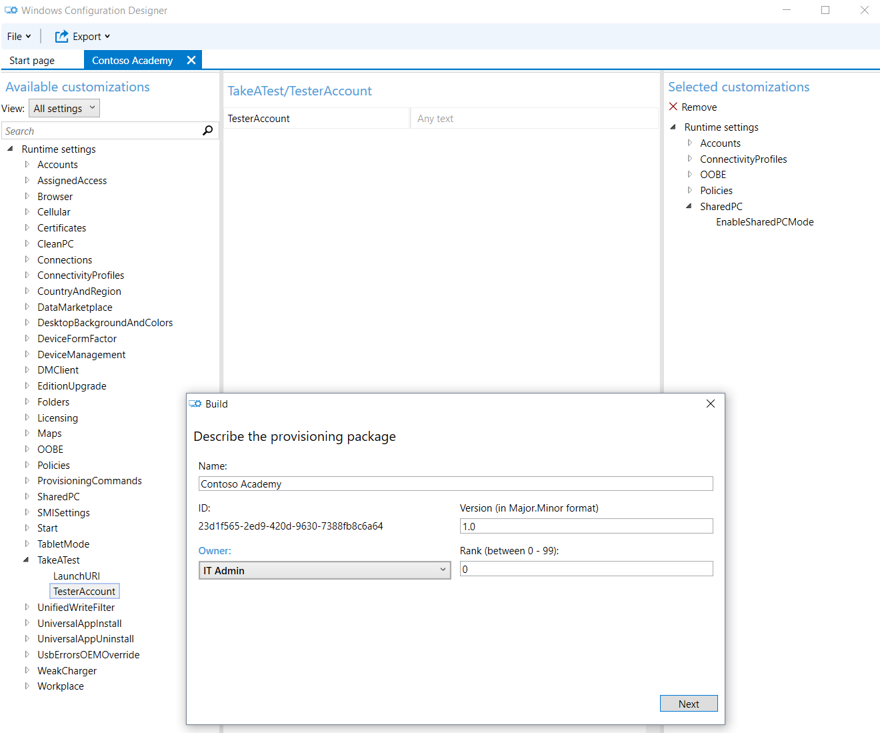Open the File menu
The width and height of the screenshot is (880, 733).
click(19, 37)
